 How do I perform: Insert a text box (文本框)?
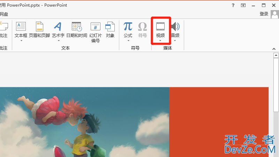point(21,30)
